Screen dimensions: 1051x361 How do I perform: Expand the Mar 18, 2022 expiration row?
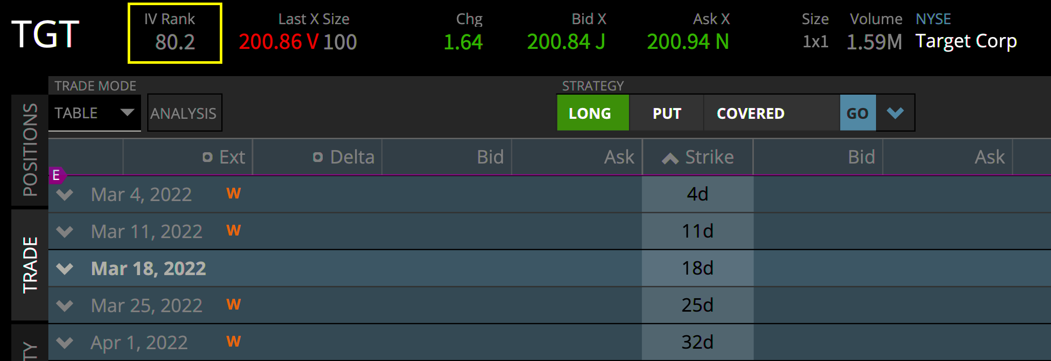(x=65, y=268)
